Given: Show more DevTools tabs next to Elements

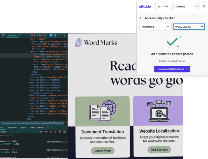Looking at the screenshot, I should [x=20, y=35].
